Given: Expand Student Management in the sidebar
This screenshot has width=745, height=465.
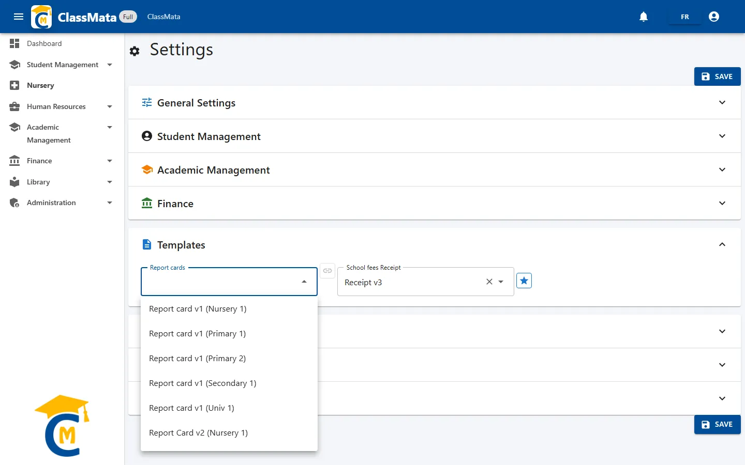Looking at the screenshot, I should [110, 65].
